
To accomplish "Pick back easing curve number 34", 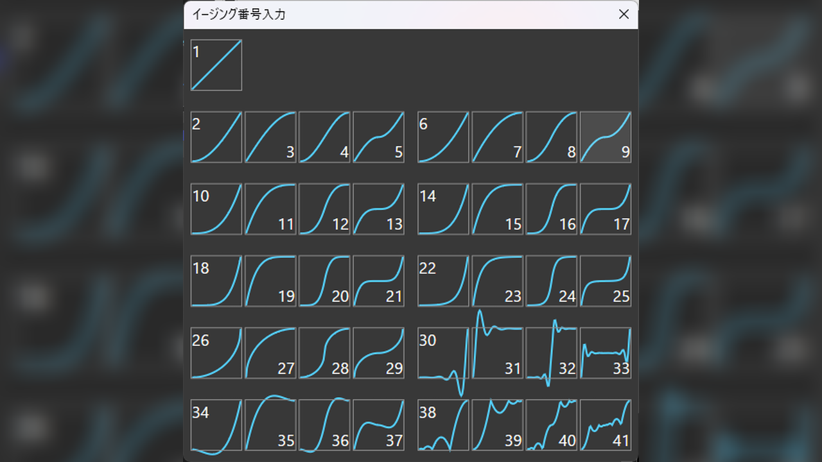I will point(216,425).
